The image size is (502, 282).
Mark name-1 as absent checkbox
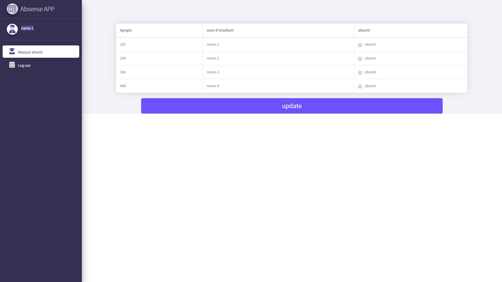(x=360, y=45)
